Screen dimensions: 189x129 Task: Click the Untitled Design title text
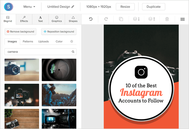[59, 7]
